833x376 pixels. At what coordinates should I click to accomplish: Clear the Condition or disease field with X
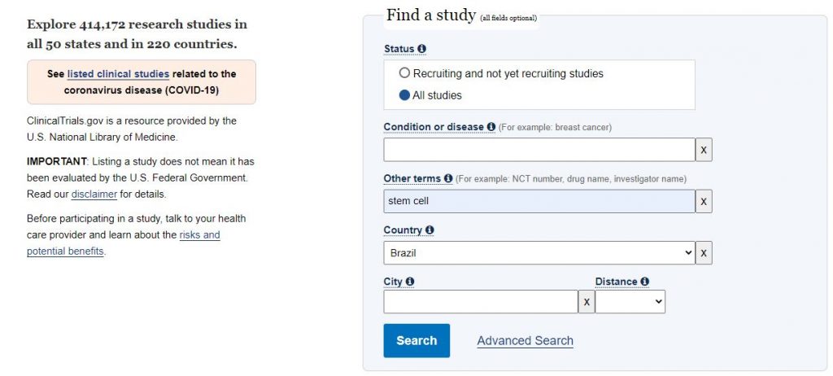click(704, 150)
